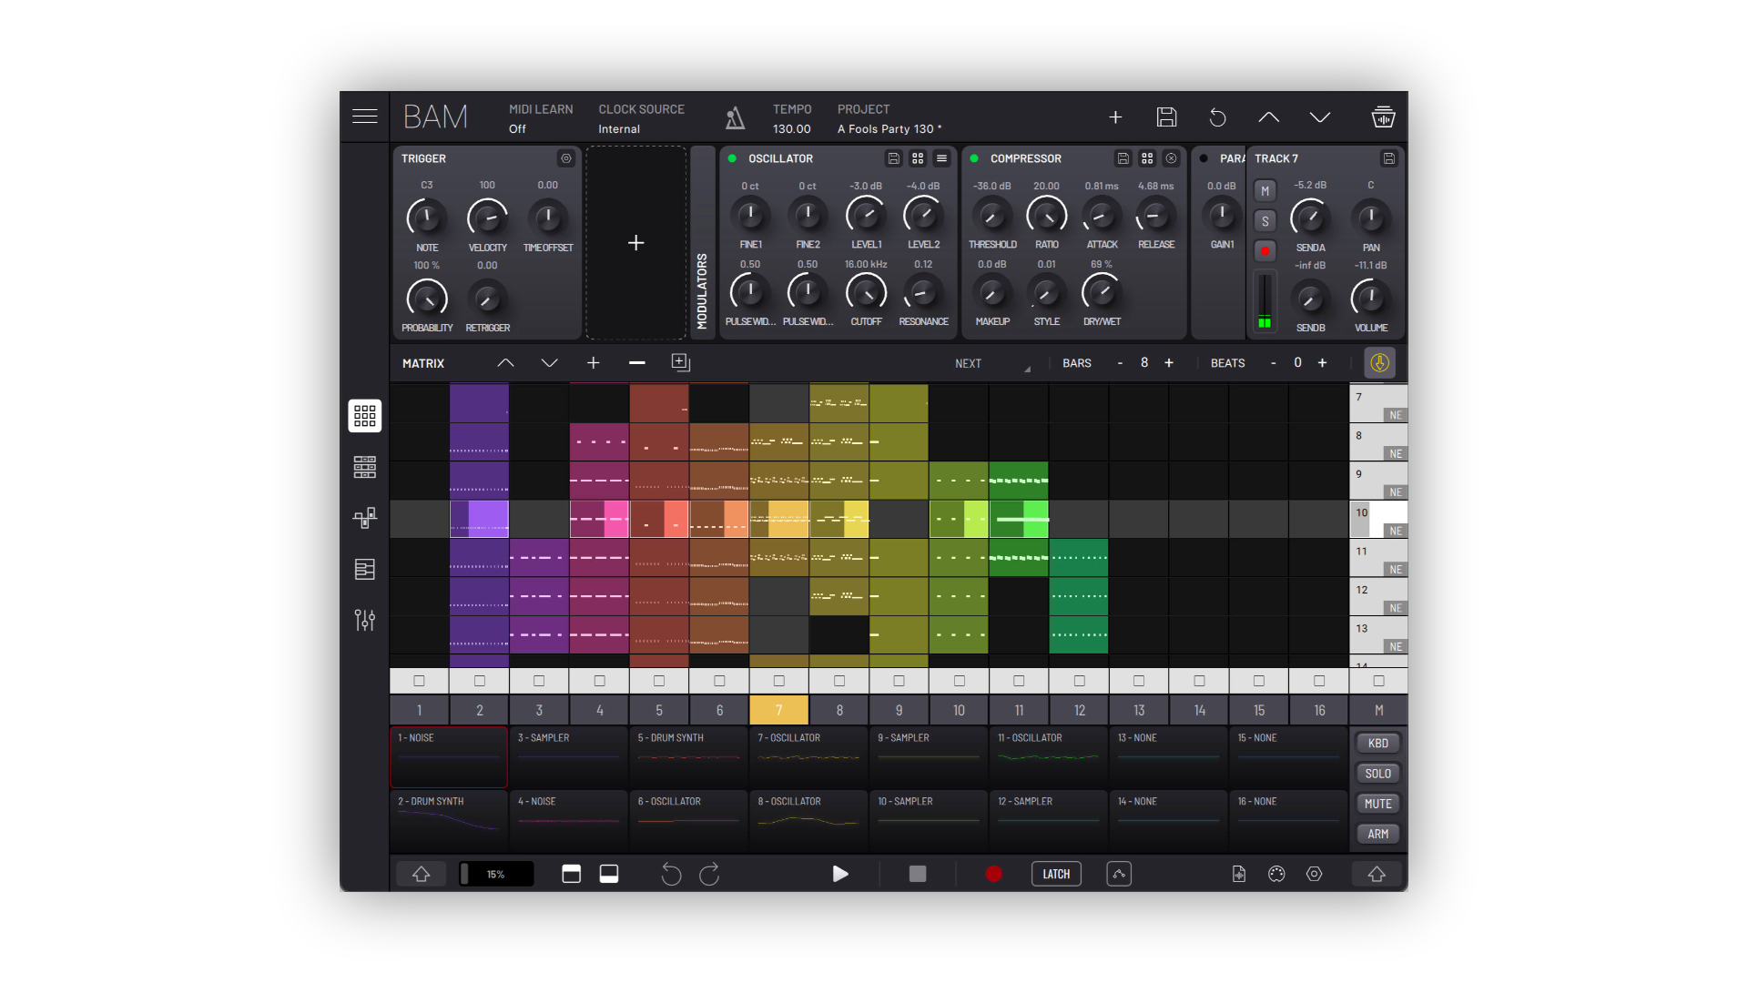Collapse panels with the top chevron-up arrow
The width and height of the screenshot is (1748, 983).
point(1269,117)
